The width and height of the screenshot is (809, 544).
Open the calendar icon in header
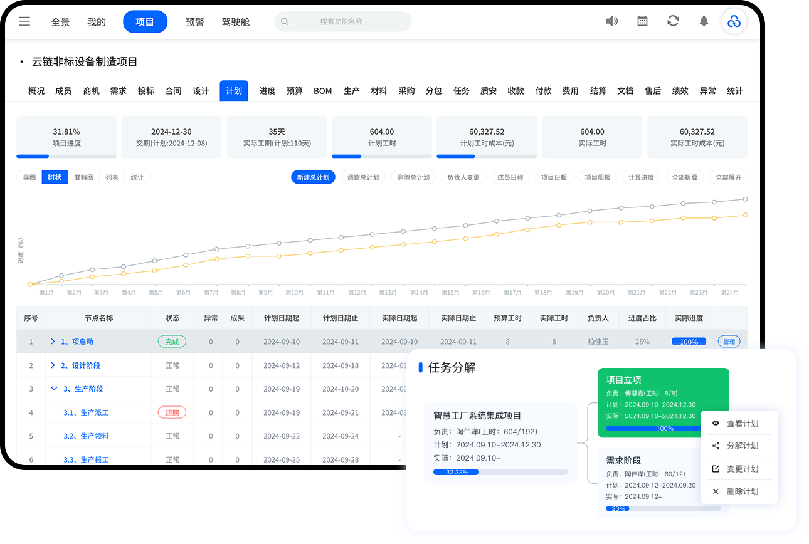tap(642, 21)
